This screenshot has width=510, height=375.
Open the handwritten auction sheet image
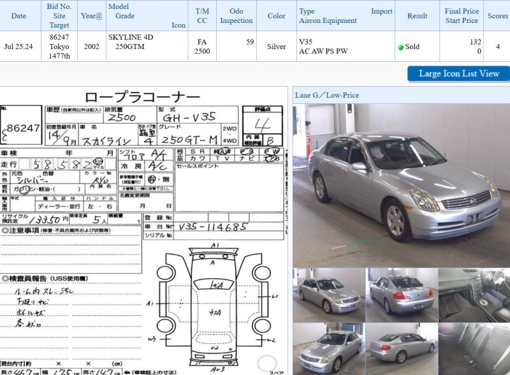click(143, 230)
